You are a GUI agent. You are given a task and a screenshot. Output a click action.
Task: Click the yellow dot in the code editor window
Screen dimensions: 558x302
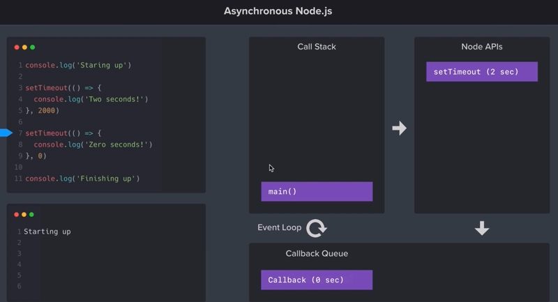click(x=24, y=47)
